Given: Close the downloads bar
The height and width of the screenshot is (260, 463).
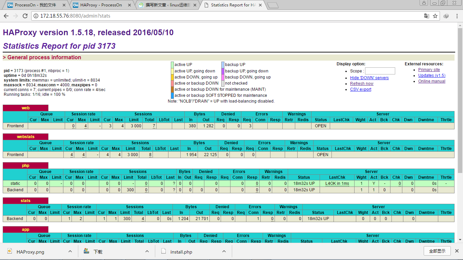Looking at the screenshot, I should coord(458,251).
